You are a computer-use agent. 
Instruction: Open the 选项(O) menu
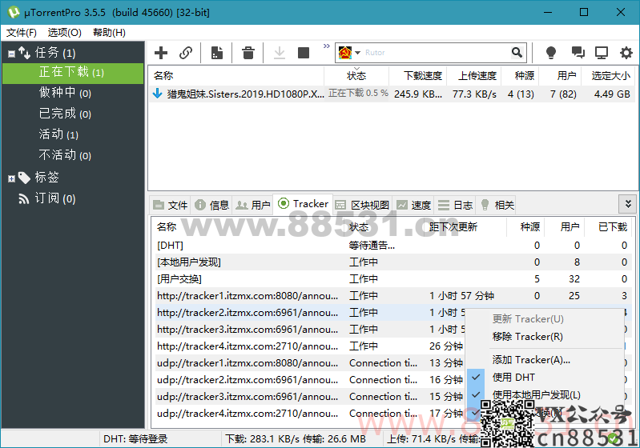pos(65,33)
